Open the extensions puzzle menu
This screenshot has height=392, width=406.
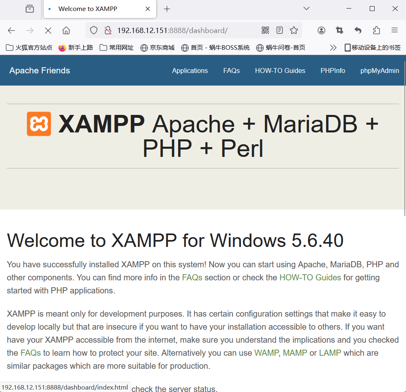376,31
